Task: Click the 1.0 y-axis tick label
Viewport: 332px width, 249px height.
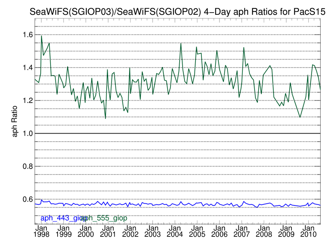Action: point(28,134)
